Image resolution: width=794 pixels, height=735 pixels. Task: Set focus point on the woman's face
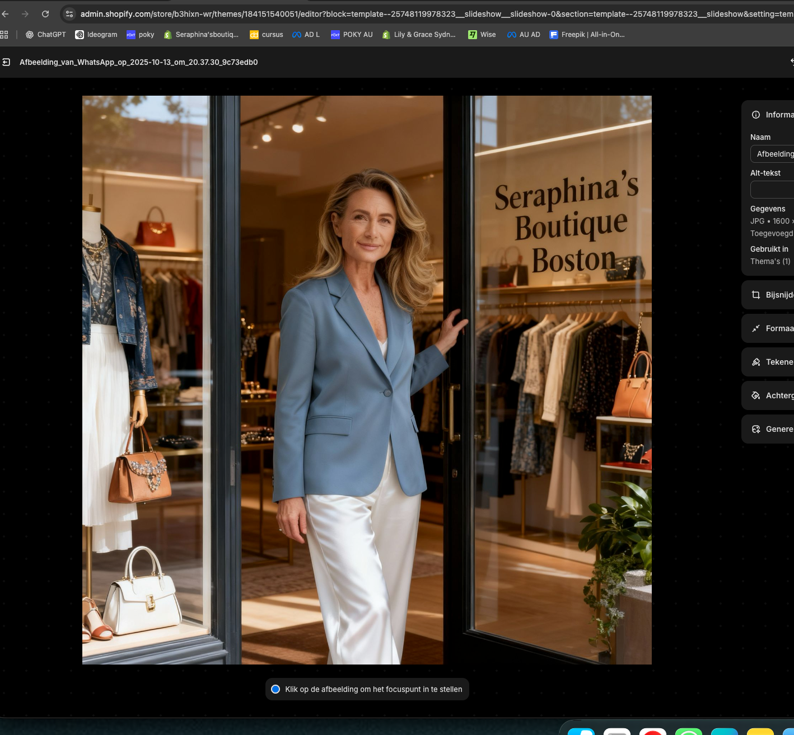[x=371, y=229]
